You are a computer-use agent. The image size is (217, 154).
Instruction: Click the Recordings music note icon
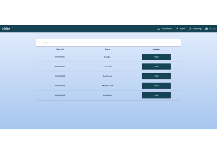pos(190,29)
